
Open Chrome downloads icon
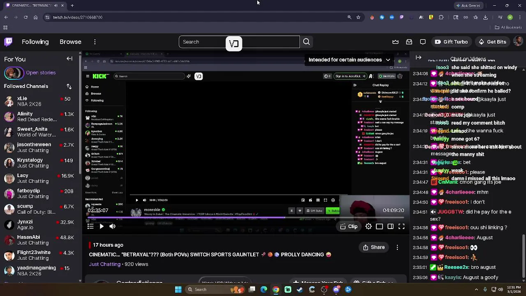[486, 17]
